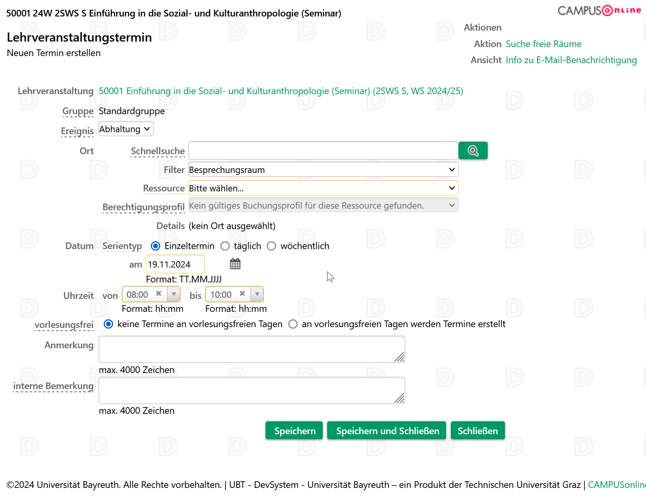Screen dimensions: 646x504
Task: Open CAMPUSonline footer link
Action: click(617, 485)
